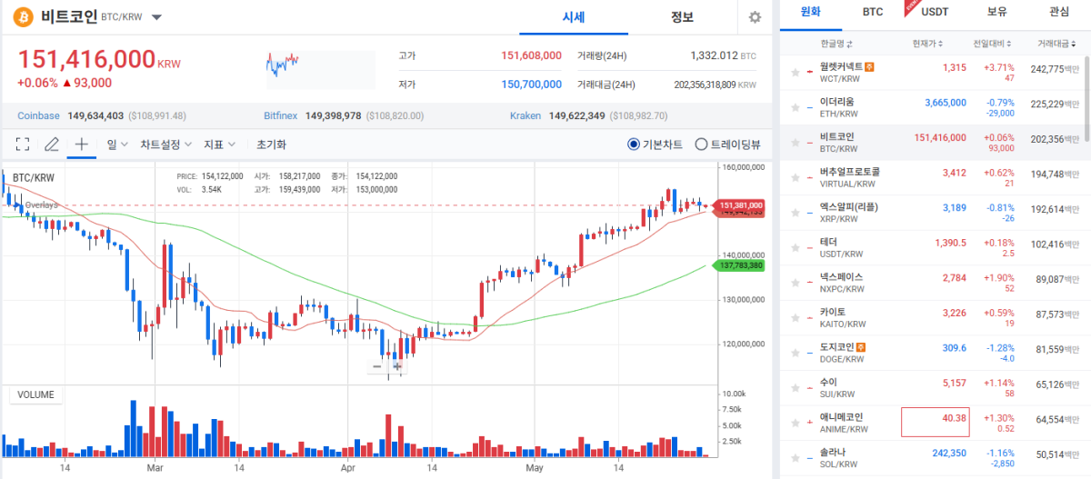Open the 원화 market tab
The image size is (1091, 479).
click(x=810, y=12)
